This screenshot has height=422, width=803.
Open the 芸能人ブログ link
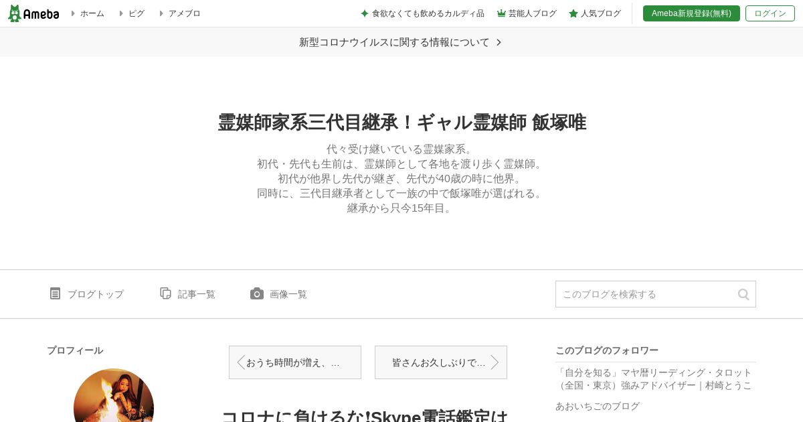(x=533, y=13)
